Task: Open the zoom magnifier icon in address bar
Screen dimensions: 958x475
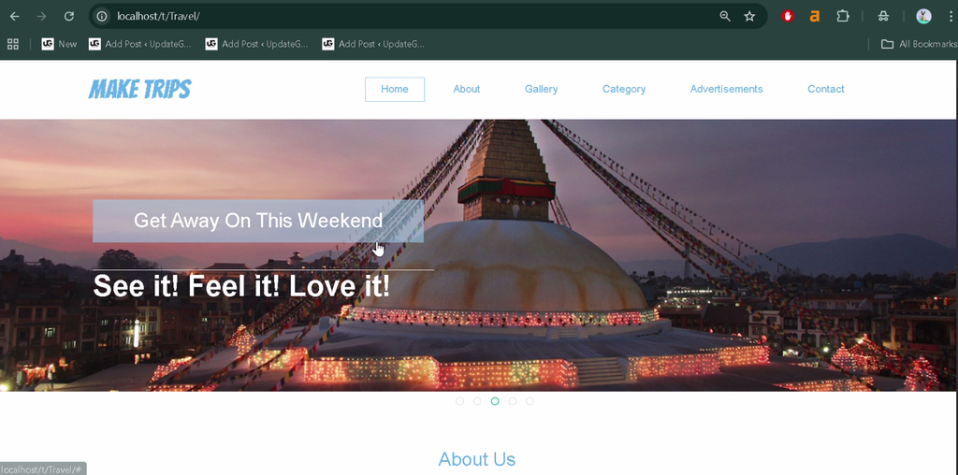Action: [x=725, y=17]
